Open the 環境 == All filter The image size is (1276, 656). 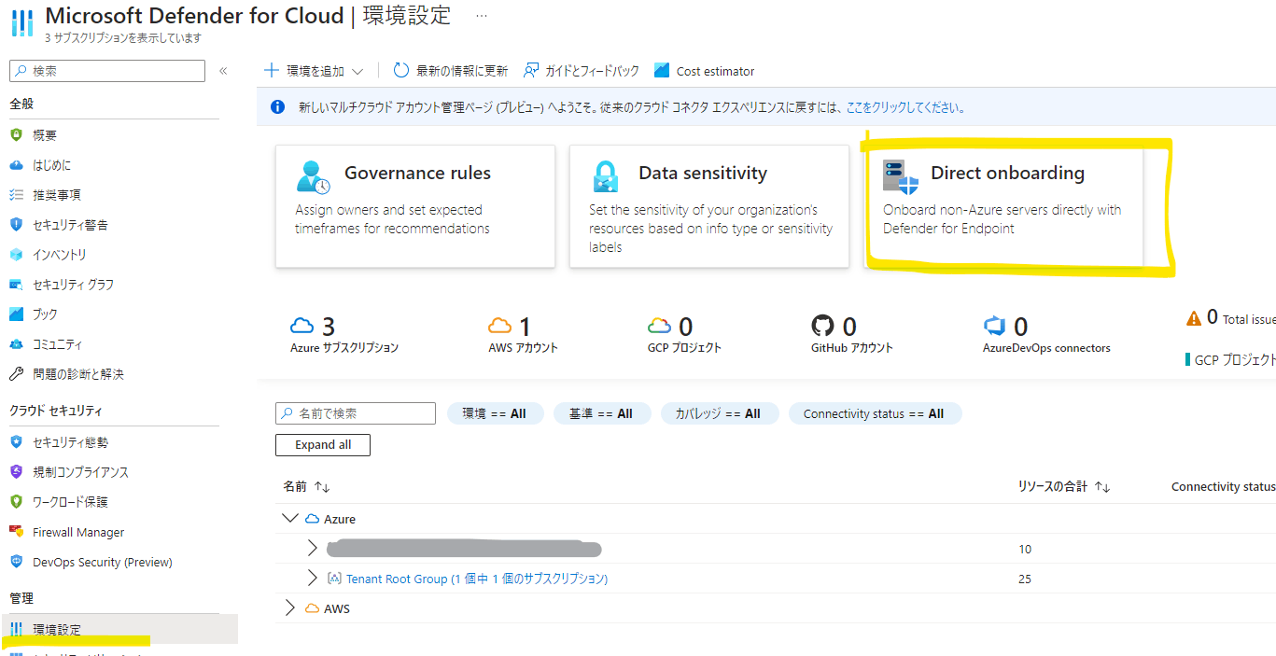495,413
